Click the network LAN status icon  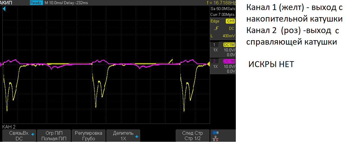[216, 139]
